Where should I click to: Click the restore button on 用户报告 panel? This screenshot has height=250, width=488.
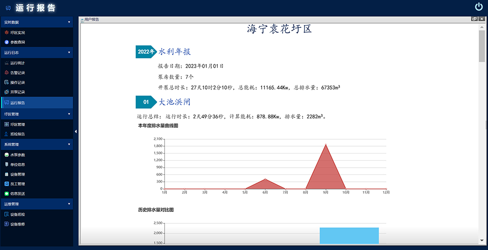tap(474, 19)
